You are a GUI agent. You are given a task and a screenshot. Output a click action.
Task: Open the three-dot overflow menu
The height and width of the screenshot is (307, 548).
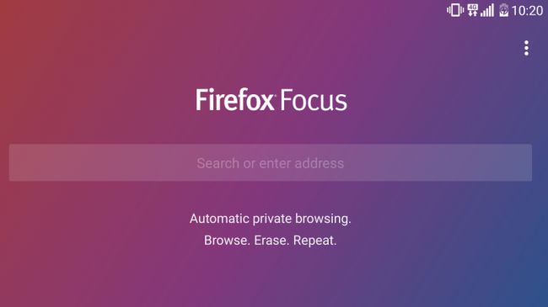[526, 48]
